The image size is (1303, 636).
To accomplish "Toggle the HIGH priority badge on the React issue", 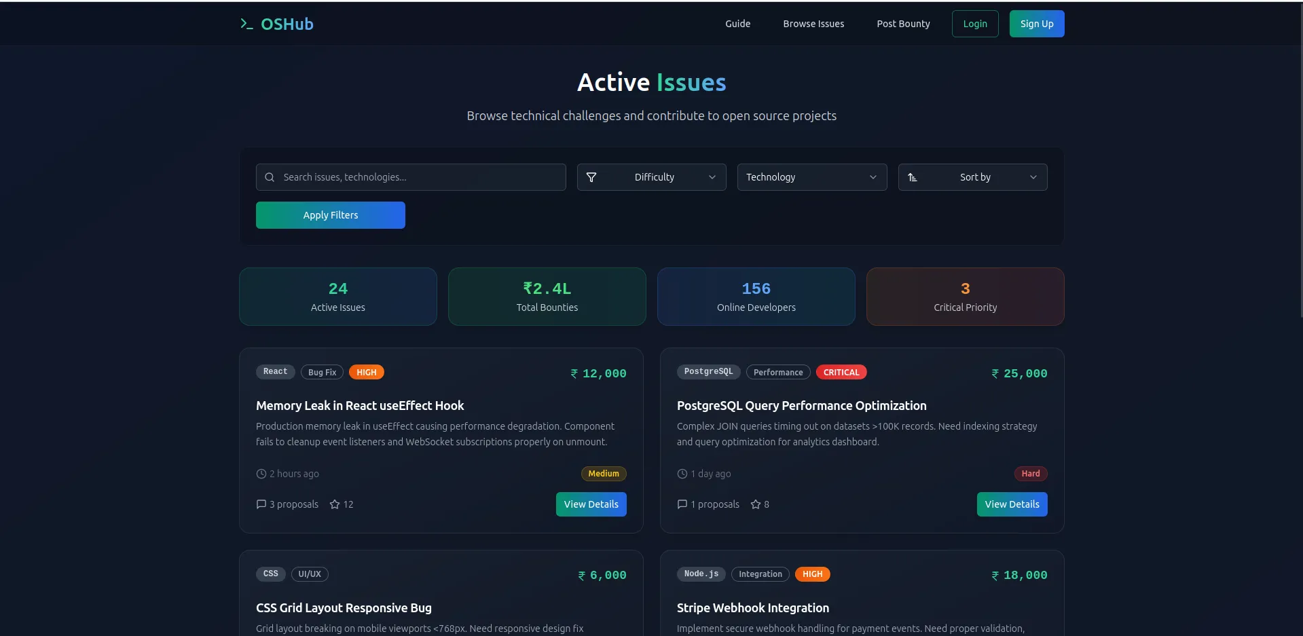I will click(x=367, y=372).
